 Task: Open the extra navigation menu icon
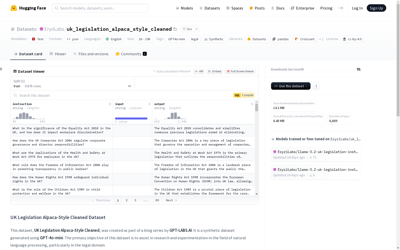point(341,8)
